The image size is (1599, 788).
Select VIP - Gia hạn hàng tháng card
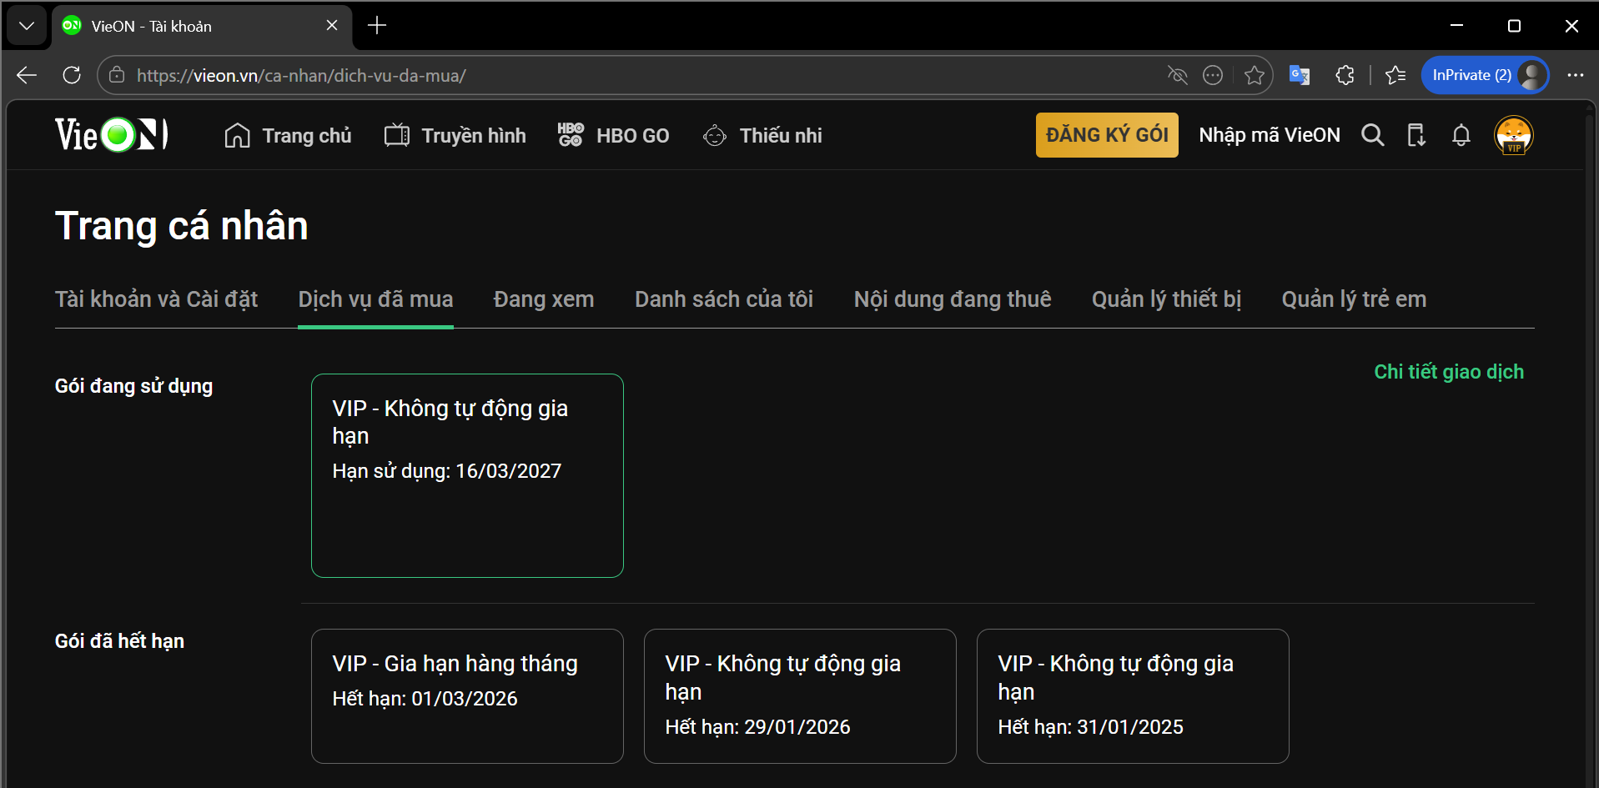(467, 696)
